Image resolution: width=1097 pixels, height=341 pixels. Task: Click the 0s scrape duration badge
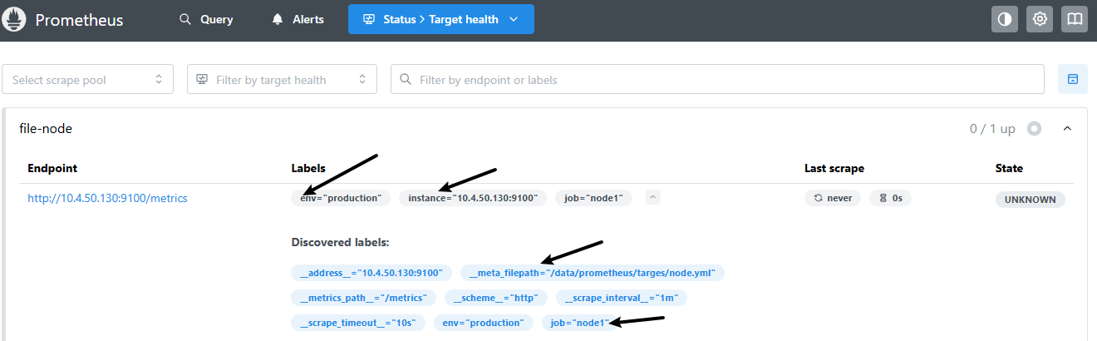[891, 199]
